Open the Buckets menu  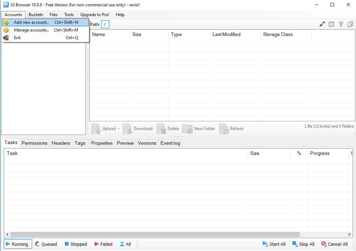[x=36, y=15]
